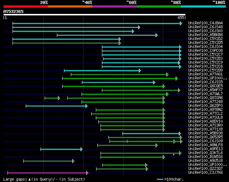Click the cyan =100char scale bar

click(x=160, y=179)
